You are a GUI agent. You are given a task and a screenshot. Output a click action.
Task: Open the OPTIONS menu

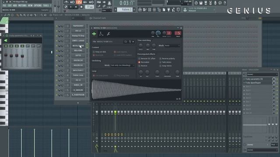[x=38, y=6]
